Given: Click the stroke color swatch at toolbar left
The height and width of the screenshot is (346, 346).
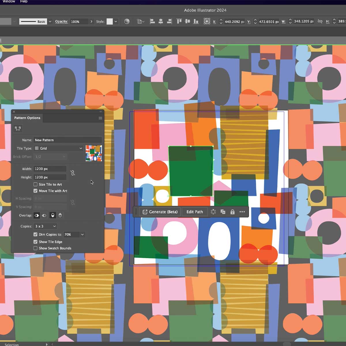Looking at the screenshot, I should pyautogui.click(x=5, y=21).
